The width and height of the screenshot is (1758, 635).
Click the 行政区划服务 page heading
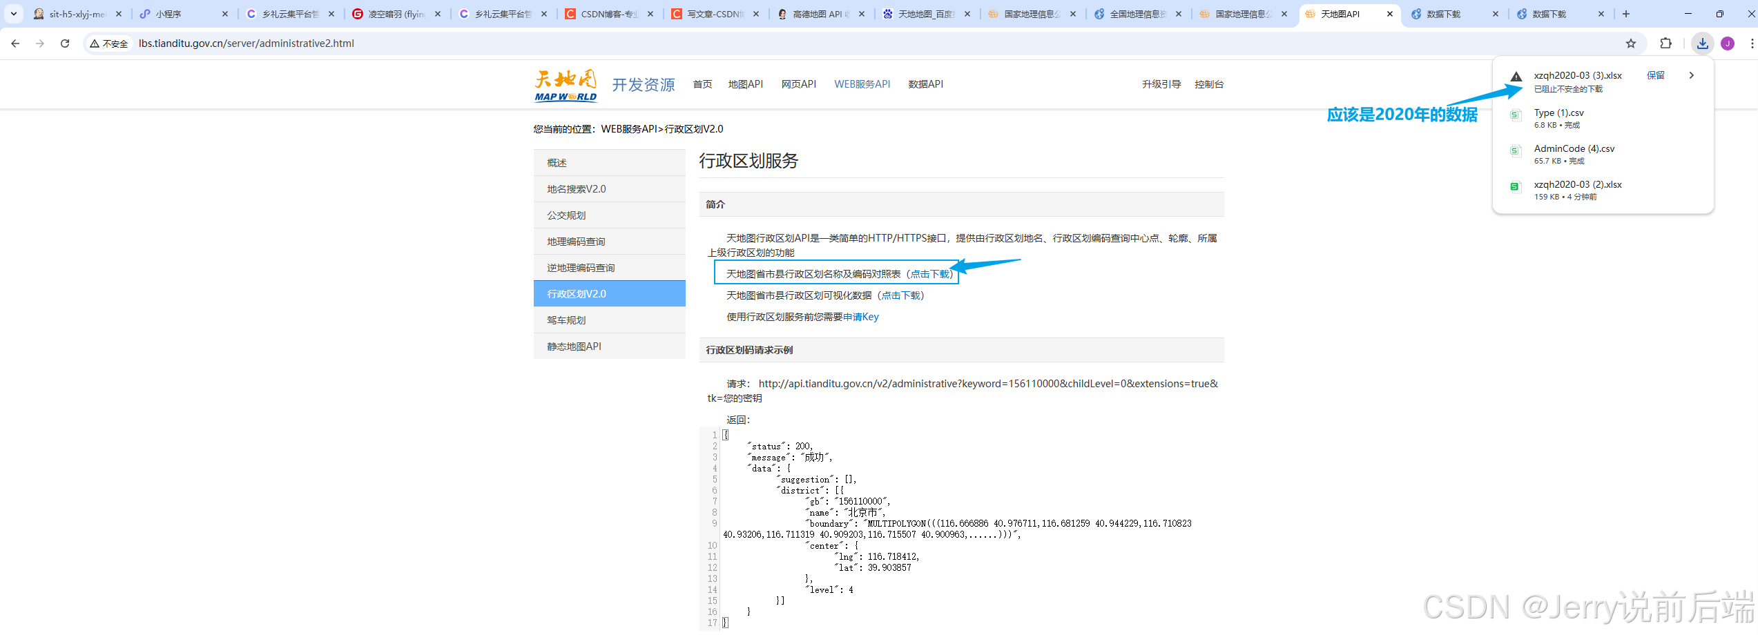tap(748, 161)
